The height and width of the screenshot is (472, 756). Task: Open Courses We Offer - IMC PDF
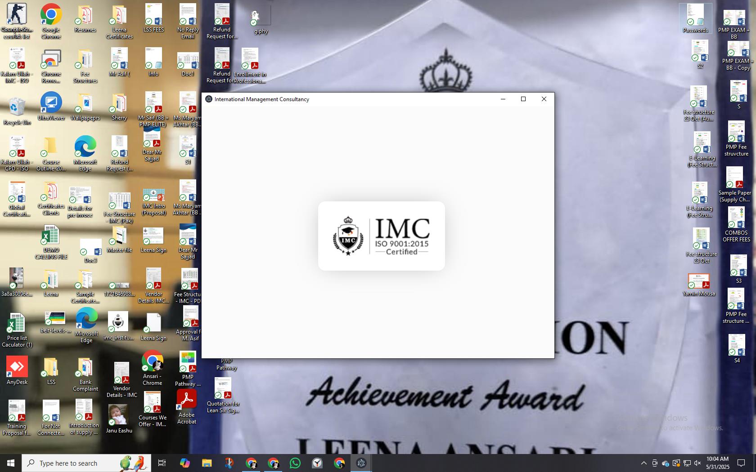152,409
